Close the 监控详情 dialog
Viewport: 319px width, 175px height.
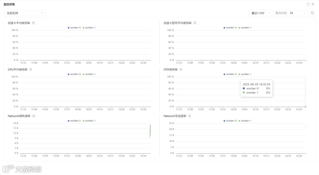pos(313,4)
